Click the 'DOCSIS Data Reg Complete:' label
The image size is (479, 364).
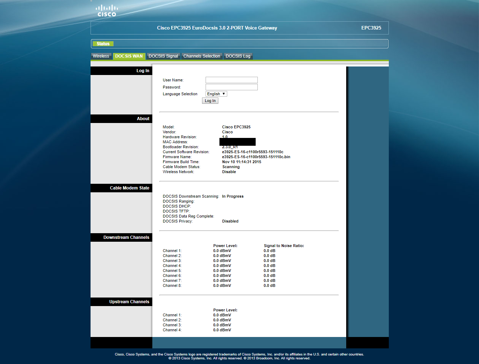tap(189, 216)
